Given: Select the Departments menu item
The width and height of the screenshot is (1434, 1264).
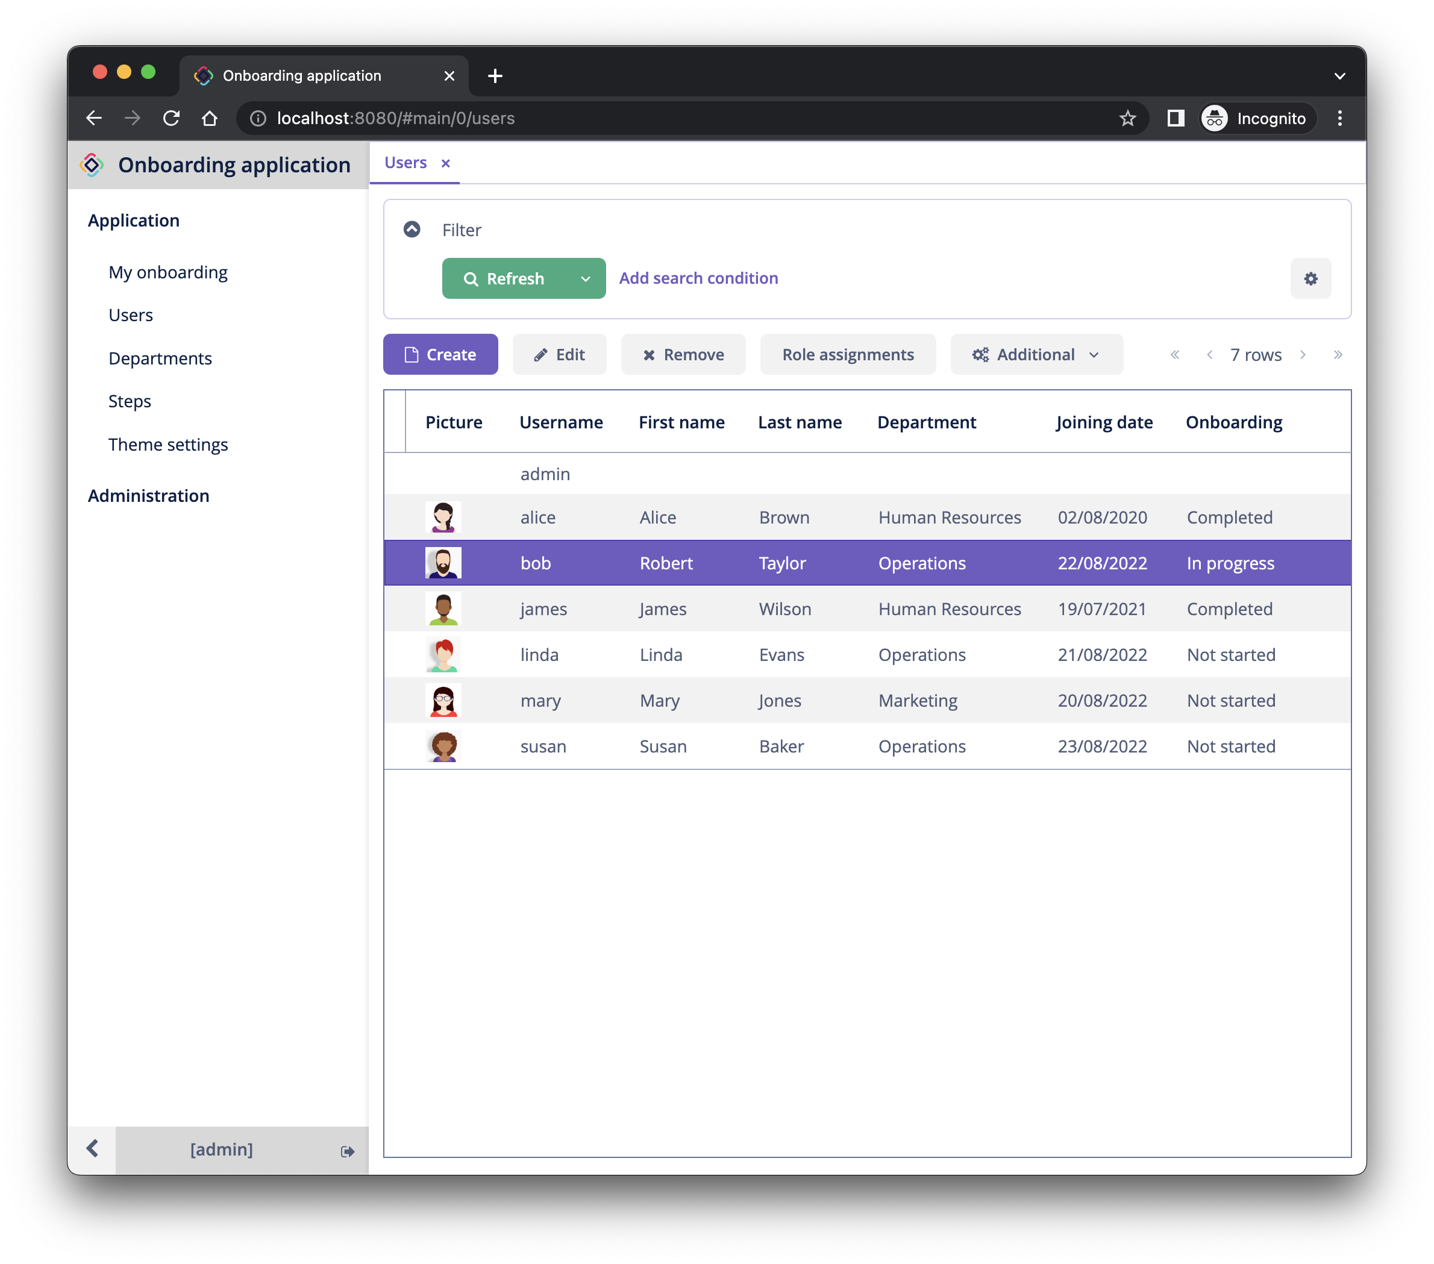Looking at the screenshot, I should [x=160, y=357].
